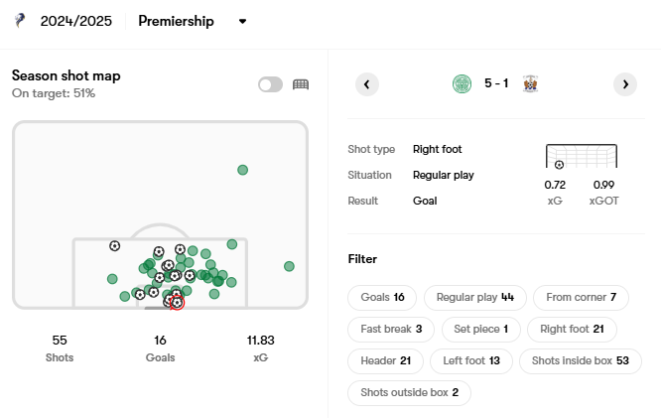Select the From corner 7 filter
The width and height of the screenshot is (661, 418).
point(581,298)
